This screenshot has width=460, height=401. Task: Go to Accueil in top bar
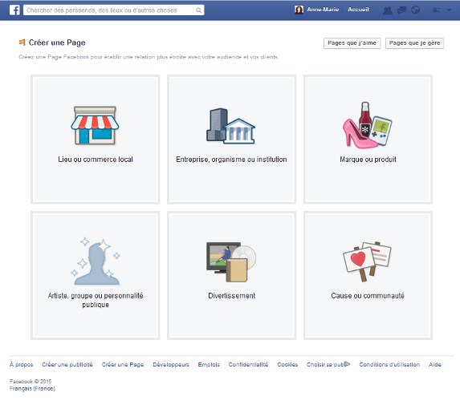point(358,10)
